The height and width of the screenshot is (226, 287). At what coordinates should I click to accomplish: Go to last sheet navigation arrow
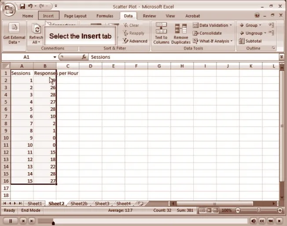pyautogui.click(x=20, y=203)
